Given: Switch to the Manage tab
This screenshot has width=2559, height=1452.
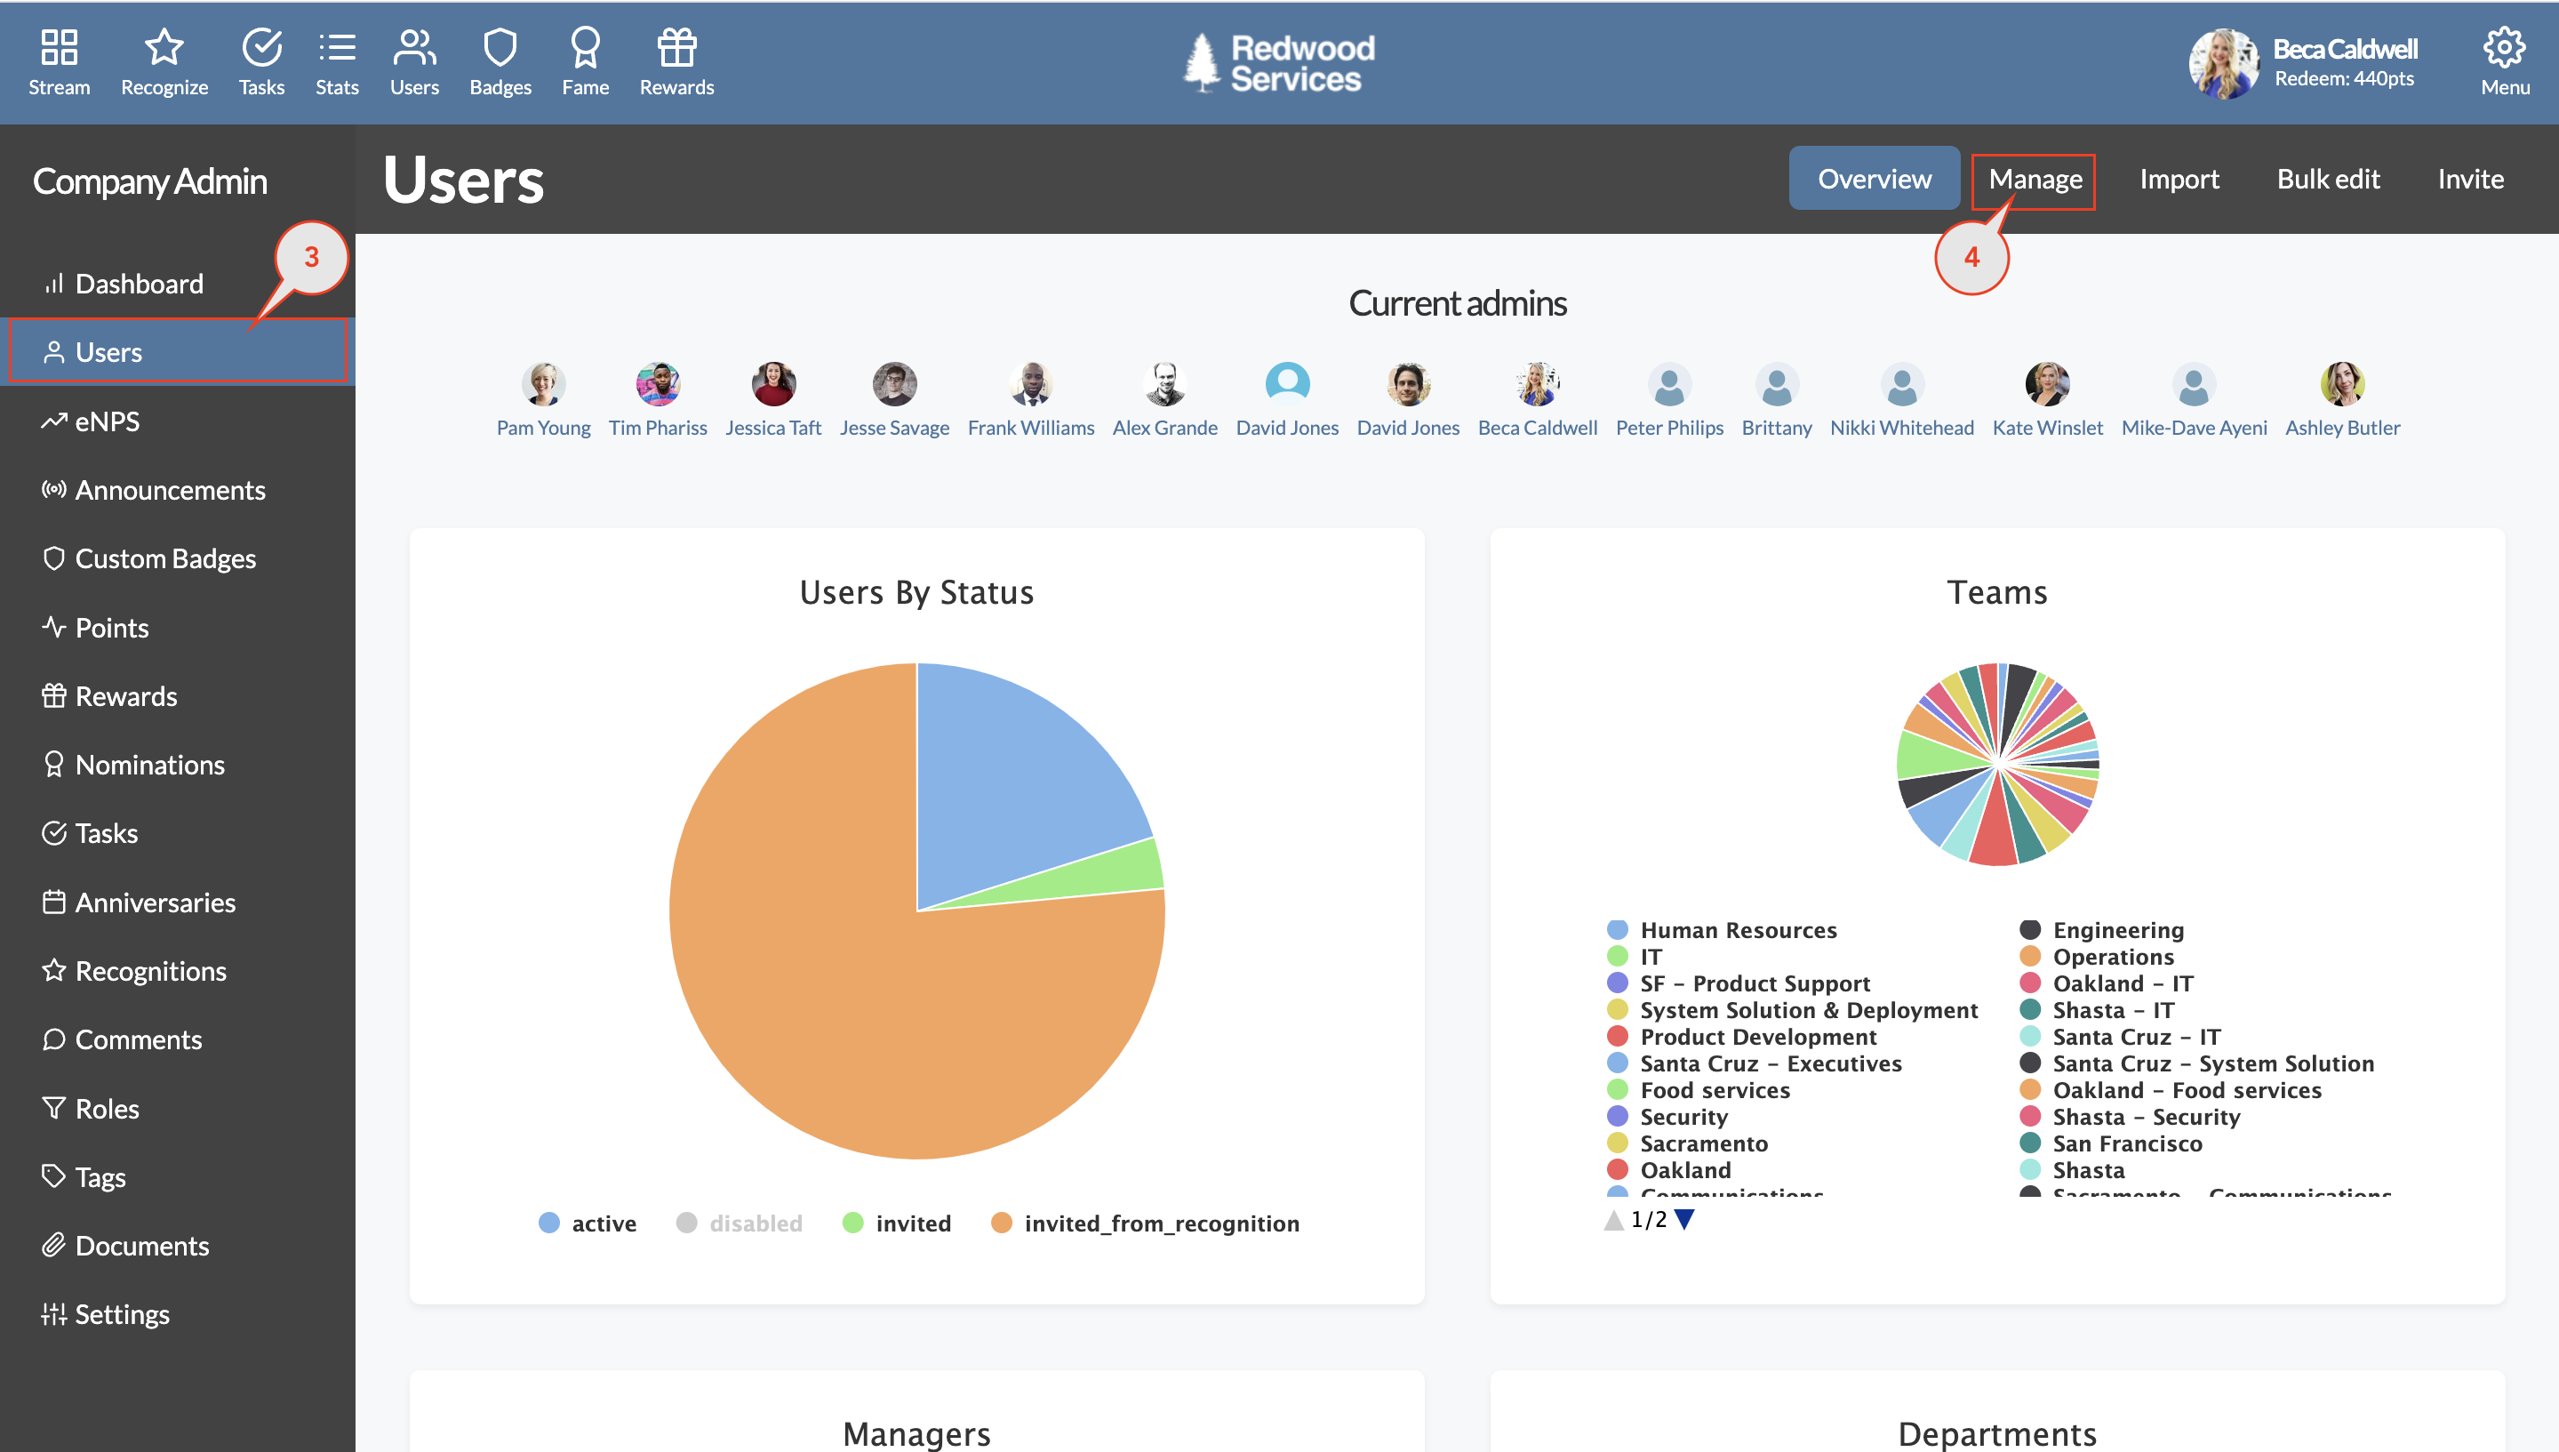Looking at the screenshot, I should click(2035, 179).
